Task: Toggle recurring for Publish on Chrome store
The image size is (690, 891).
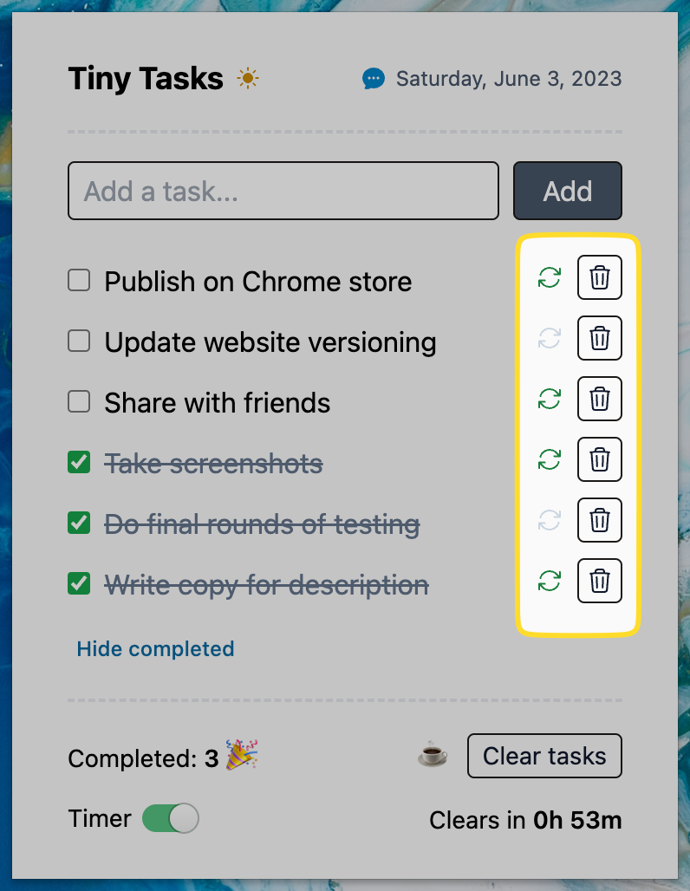Action: coord(549,277)
